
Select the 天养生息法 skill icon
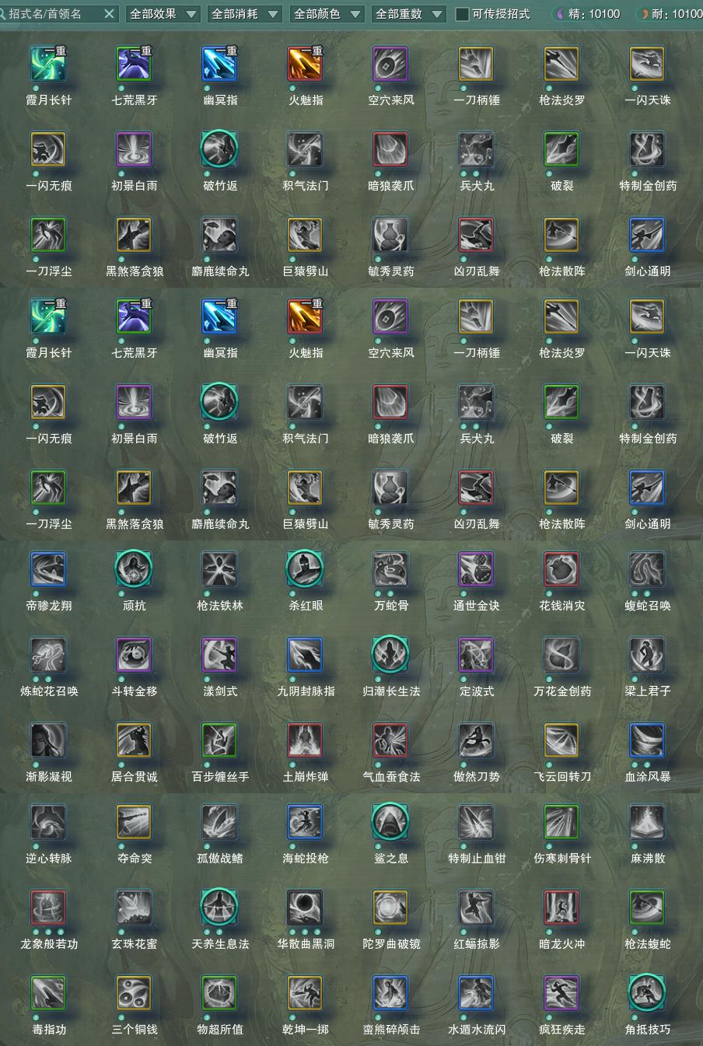coord(220,908)
